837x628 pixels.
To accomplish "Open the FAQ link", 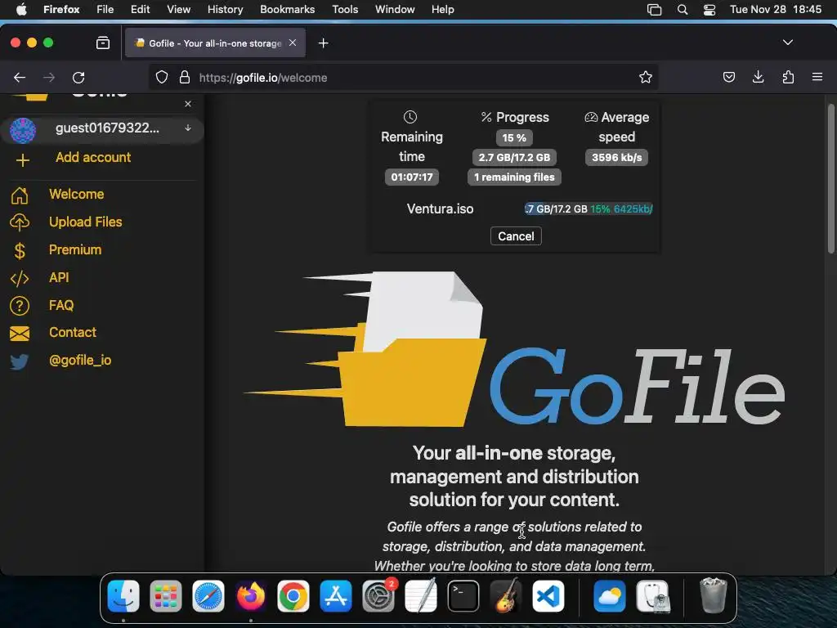I will [61, 306].
